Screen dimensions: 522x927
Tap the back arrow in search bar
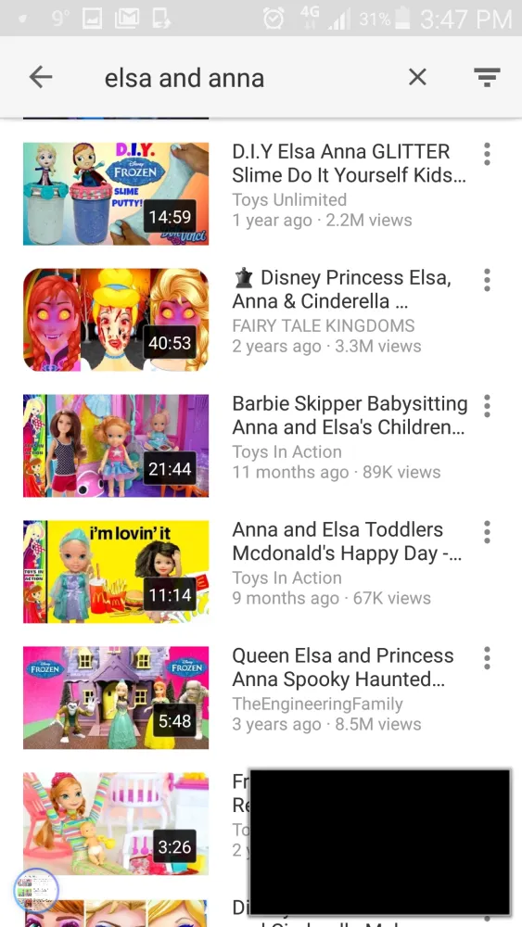[41, 77]
